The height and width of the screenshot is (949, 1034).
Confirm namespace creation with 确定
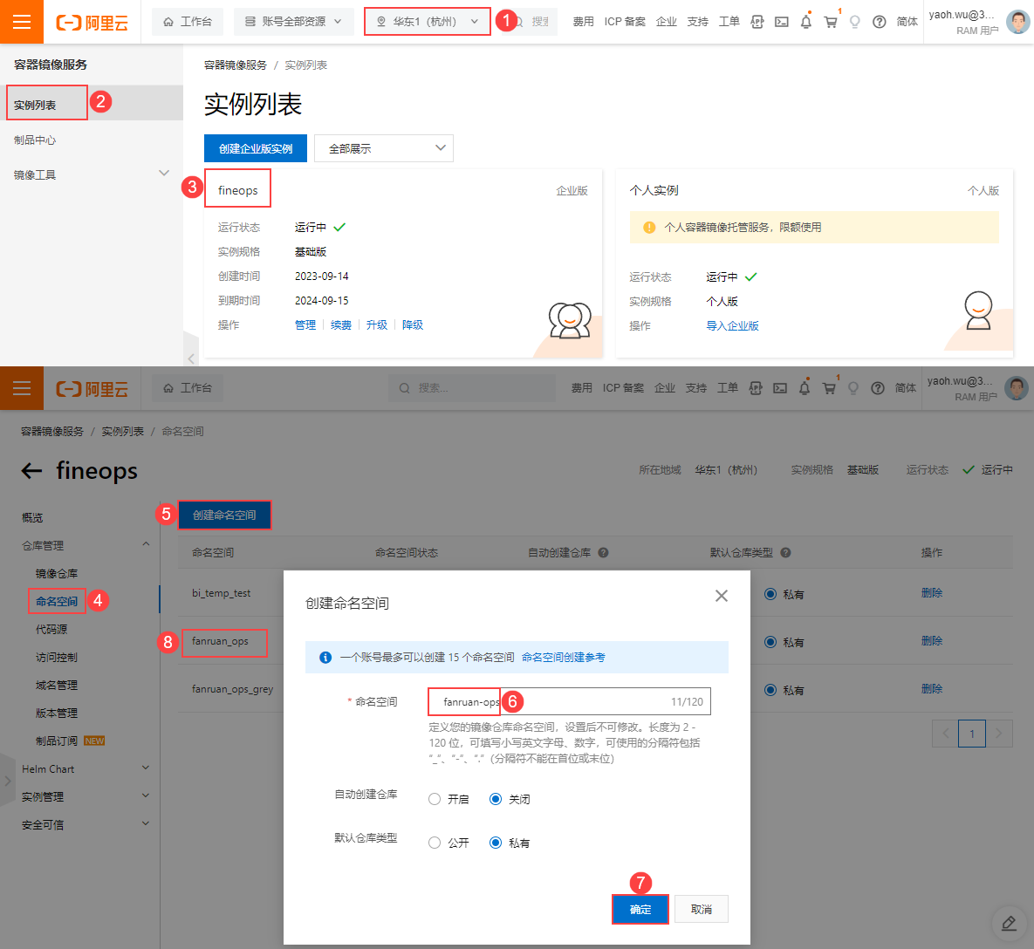click(x=640, y=910)
